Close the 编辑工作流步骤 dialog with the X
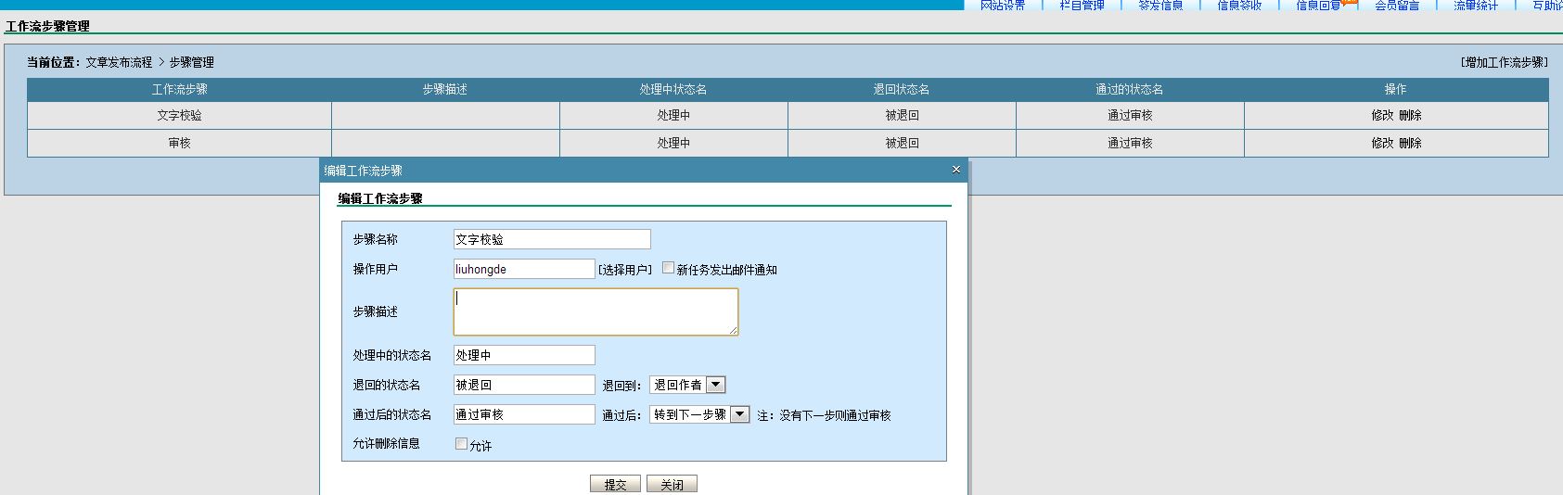Screen dimensions: 1563x495 click(x=956, y=170)
